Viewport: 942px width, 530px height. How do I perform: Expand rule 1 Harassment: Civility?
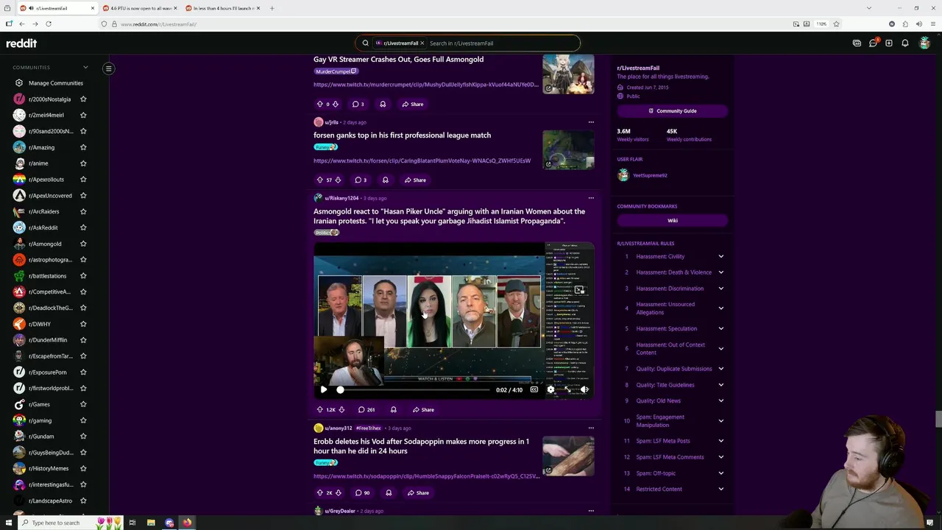(720, 256)
